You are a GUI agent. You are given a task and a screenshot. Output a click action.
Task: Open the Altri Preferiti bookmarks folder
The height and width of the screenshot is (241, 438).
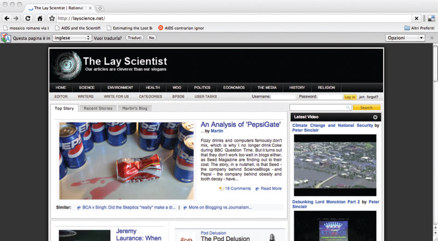click(419, 28)
